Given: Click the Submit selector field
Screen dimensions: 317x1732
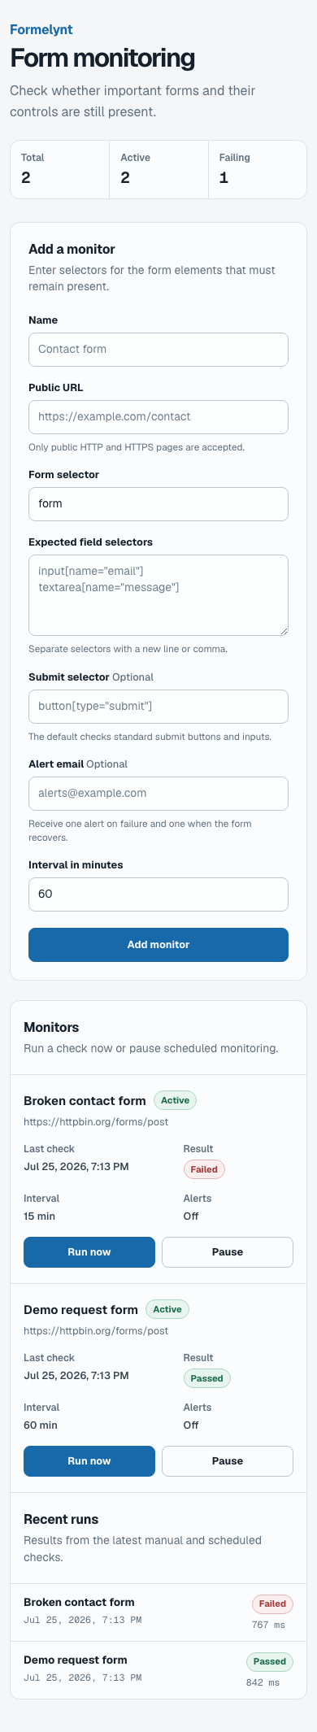Looking at the screenshot, I should [x=158, y=706].
